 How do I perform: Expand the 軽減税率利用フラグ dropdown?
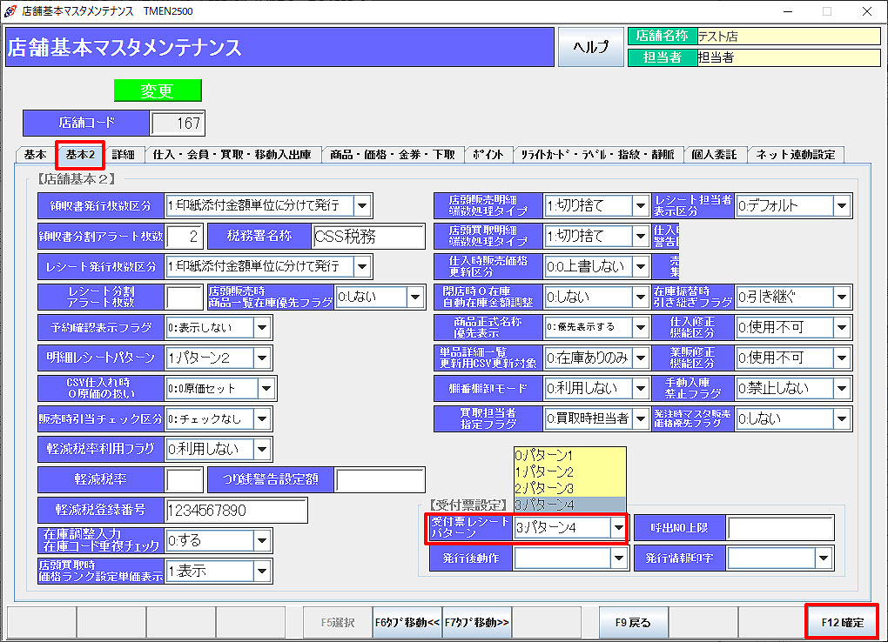click(262, 449)
